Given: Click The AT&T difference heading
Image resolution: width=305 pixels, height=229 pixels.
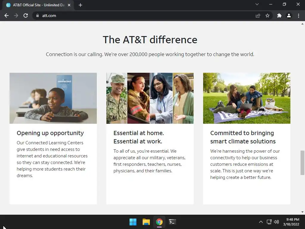Looking at the screenshot, I should point(150,40).
